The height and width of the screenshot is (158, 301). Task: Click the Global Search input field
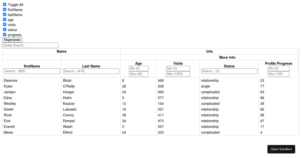pos(30,45)
